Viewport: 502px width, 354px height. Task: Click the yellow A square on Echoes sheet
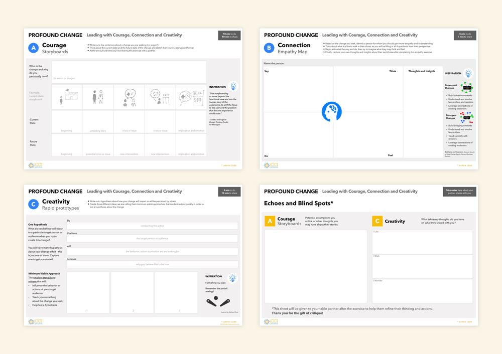(270, 221)
